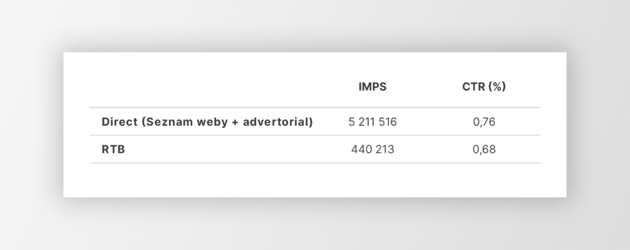Screen dimensions: 630x250
Task: Click the word "advertorial" in row label
Action: [x=279, y=122]
